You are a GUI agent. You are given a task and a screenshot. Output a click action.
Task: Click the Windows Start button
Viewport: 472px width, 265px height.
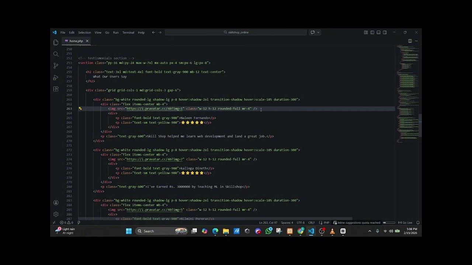129,231
